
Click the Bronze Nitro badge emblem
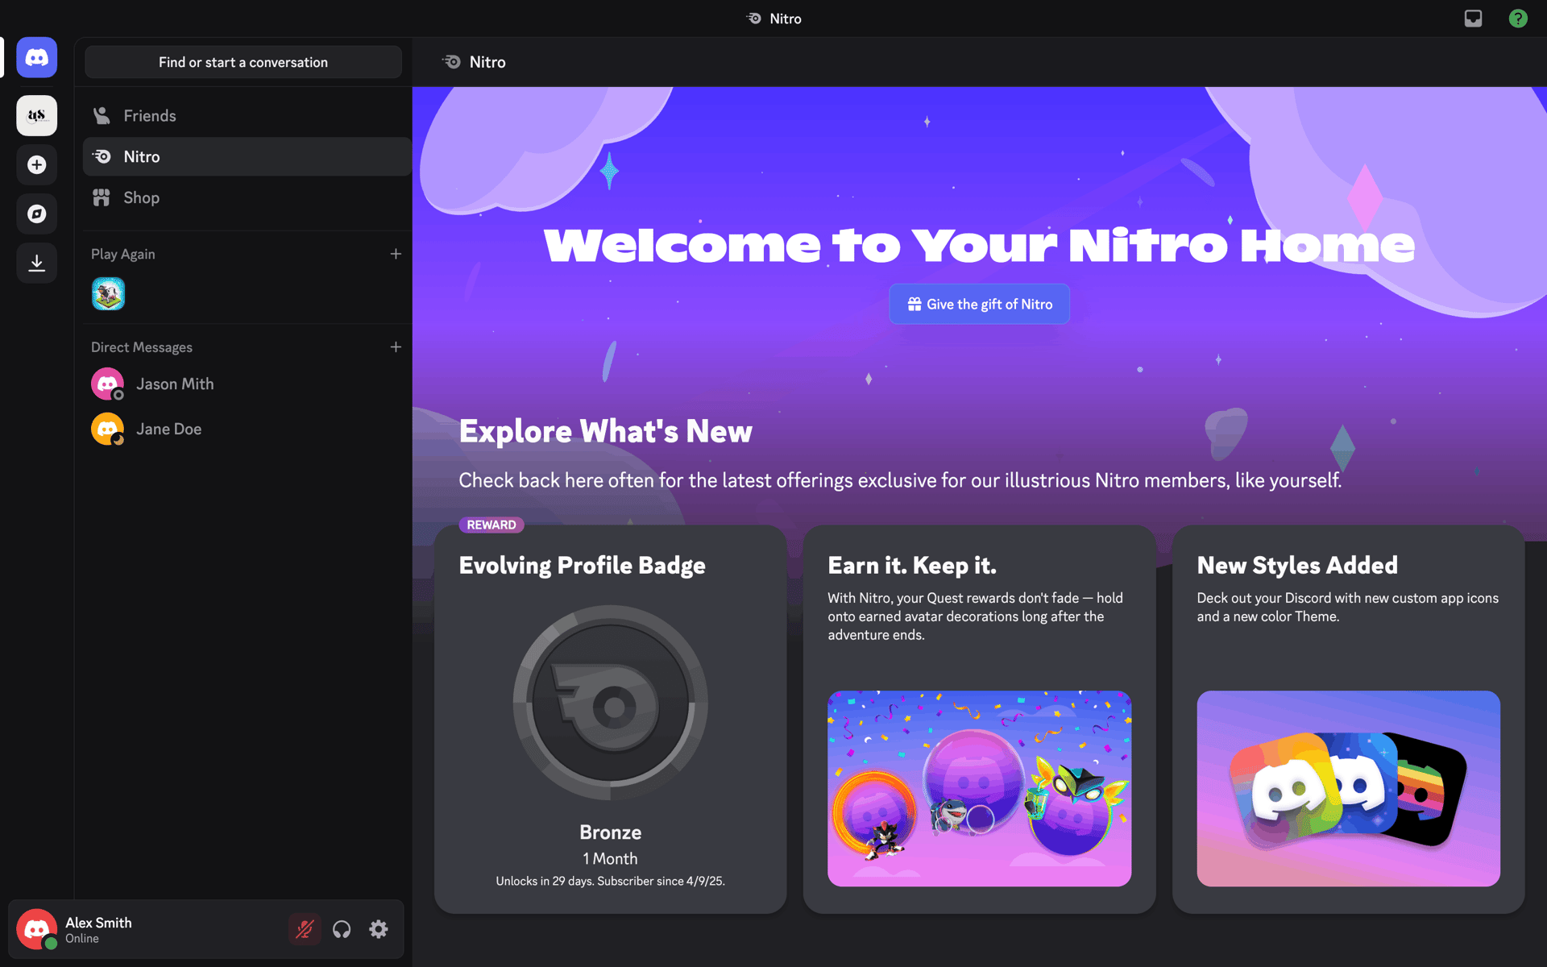pos(610,703)
